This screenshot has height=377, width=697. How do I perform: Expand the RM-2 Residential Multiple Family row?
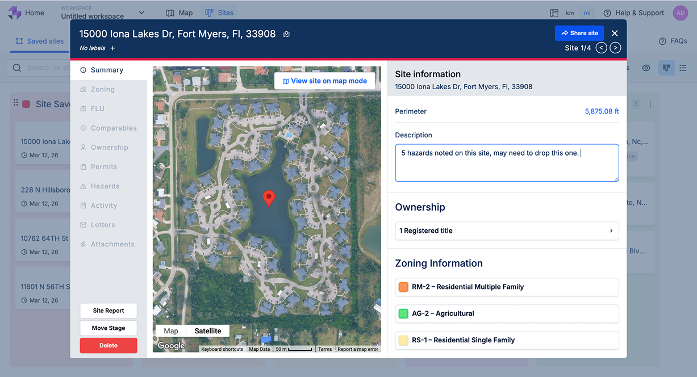506,287
